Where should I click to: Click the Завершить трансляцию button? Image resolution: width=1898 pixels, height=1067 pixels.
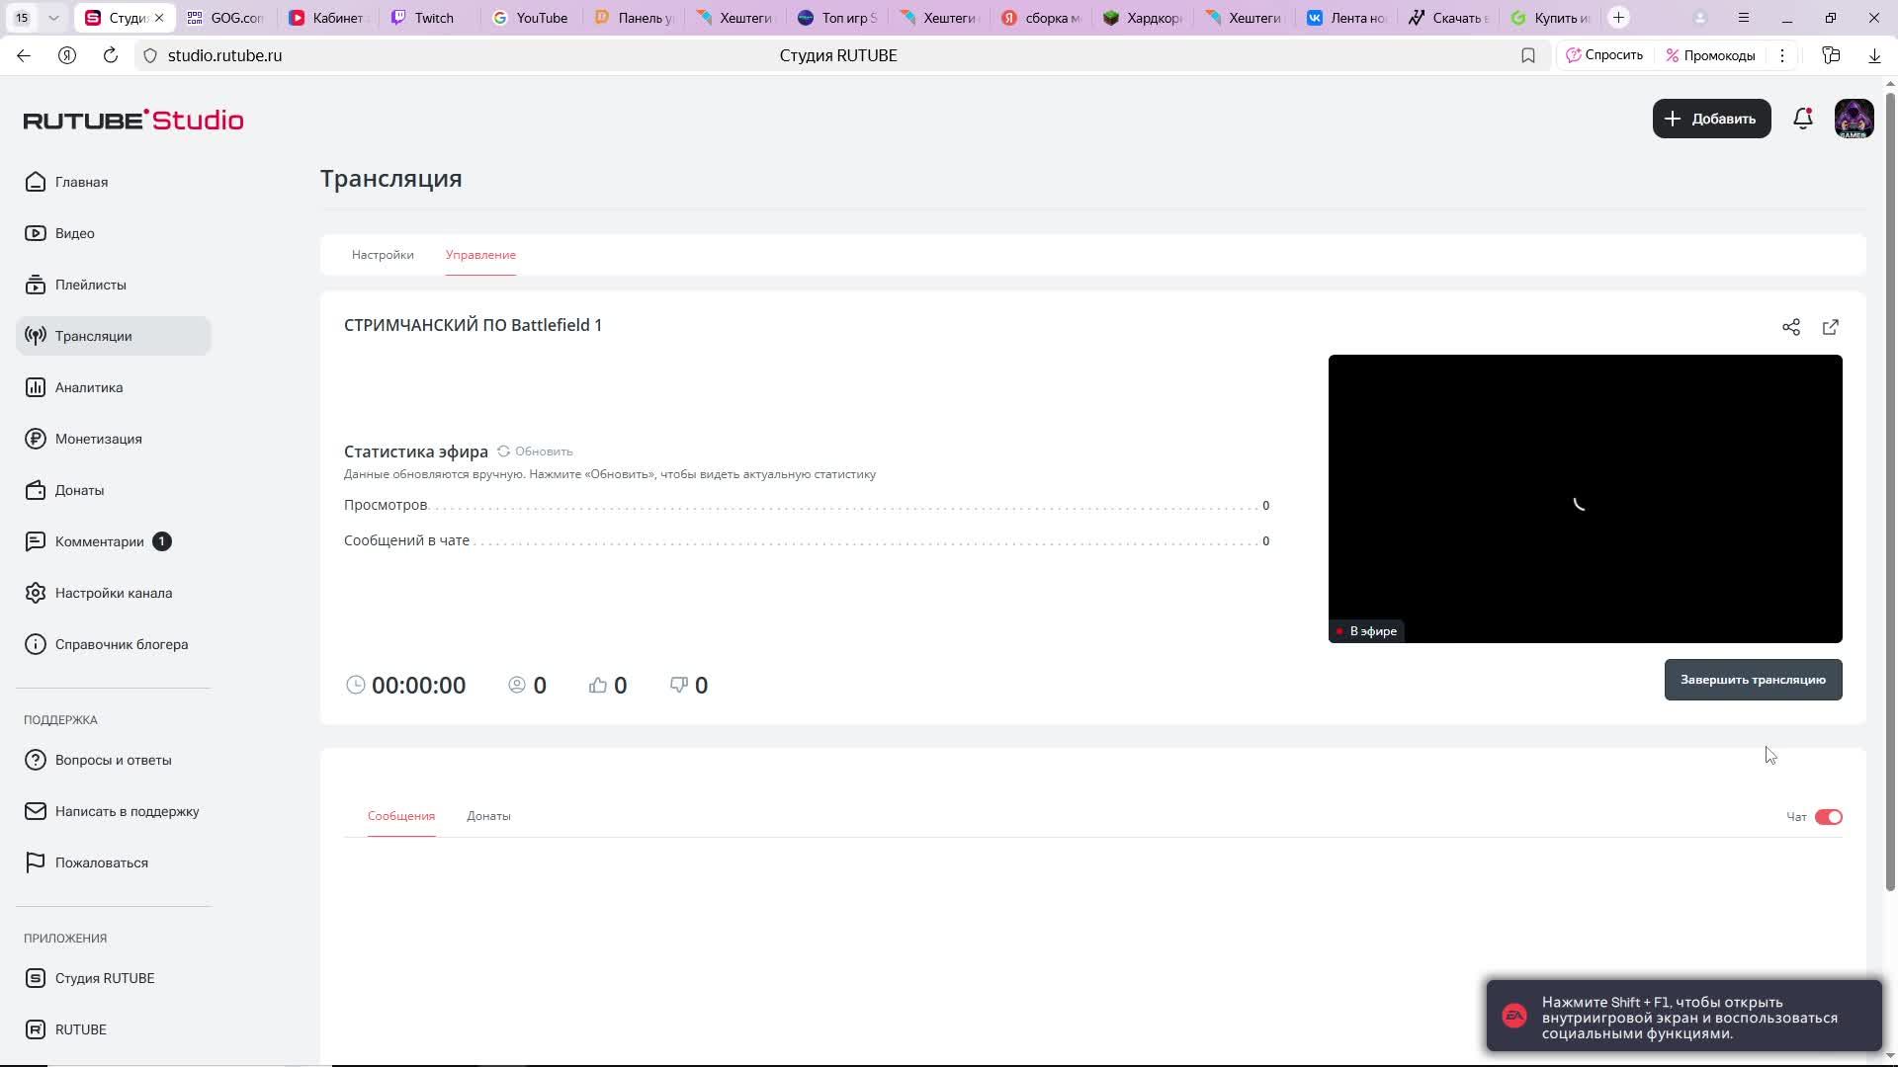point(1753,680)
